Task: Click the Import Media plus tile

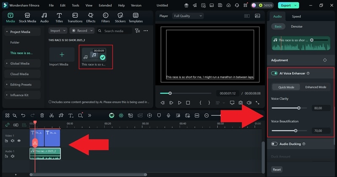Action: coord(62,55)
